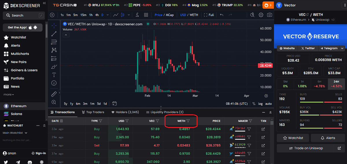Select the ruler measure tool

(x=54, y=94)
